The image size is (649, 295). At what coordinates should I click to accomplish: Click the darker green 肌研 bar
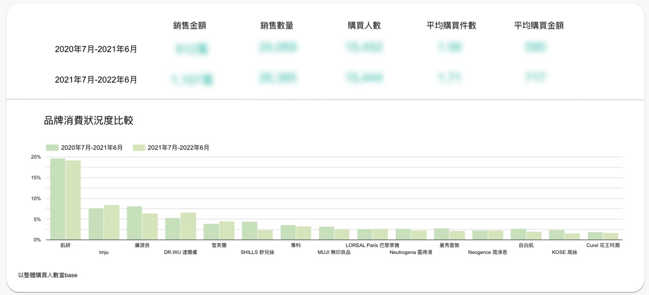[x=58, y=199]
